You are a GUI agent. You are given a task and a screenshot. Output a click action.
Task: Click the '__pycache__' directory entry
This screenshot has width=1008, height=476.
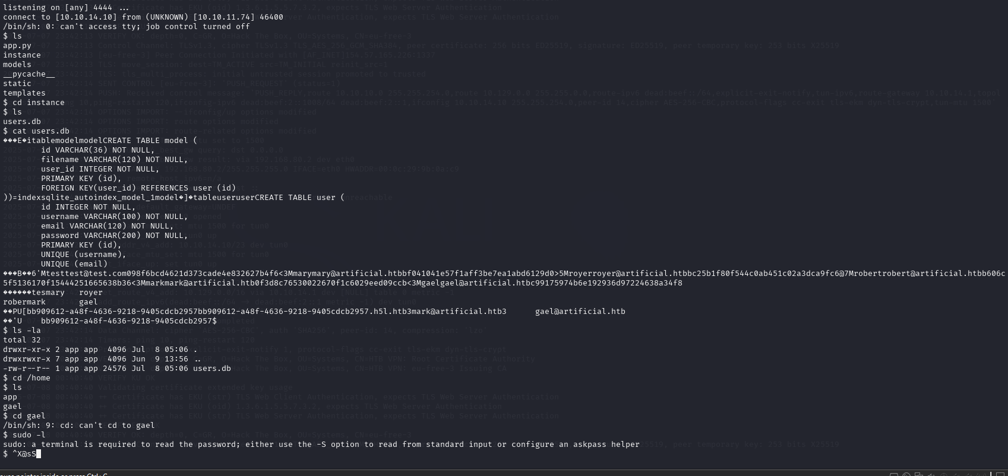click(x=29, y=74)
